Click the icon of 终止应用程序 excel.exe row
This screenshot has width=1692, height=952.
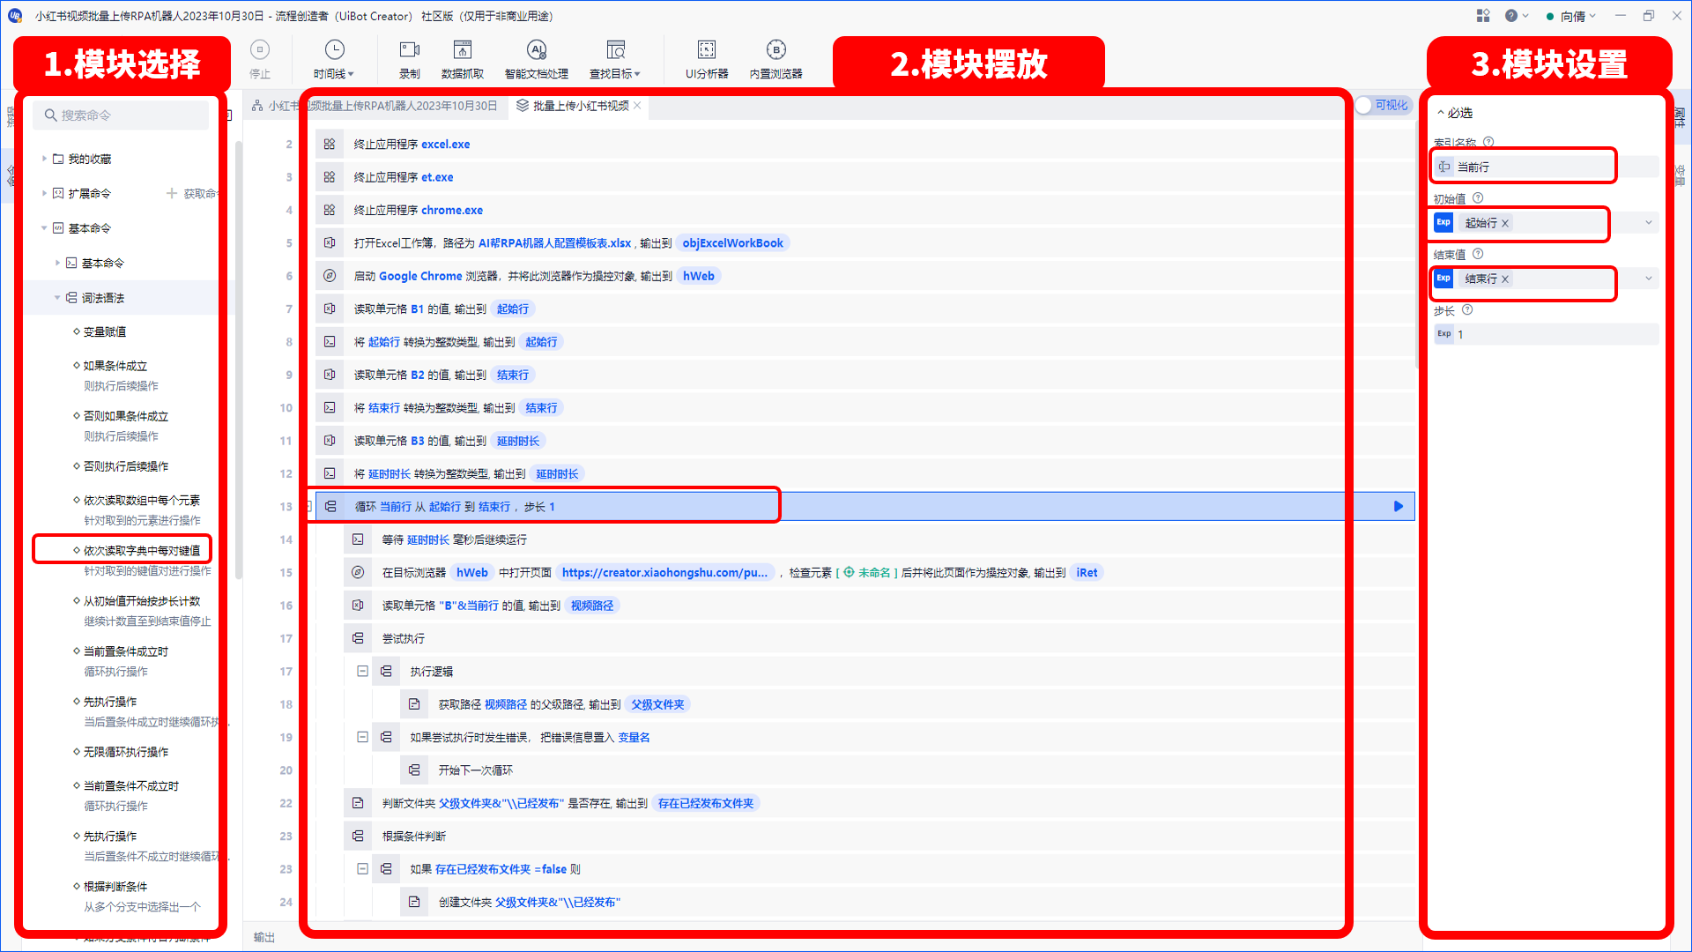[x=330, y=144]
